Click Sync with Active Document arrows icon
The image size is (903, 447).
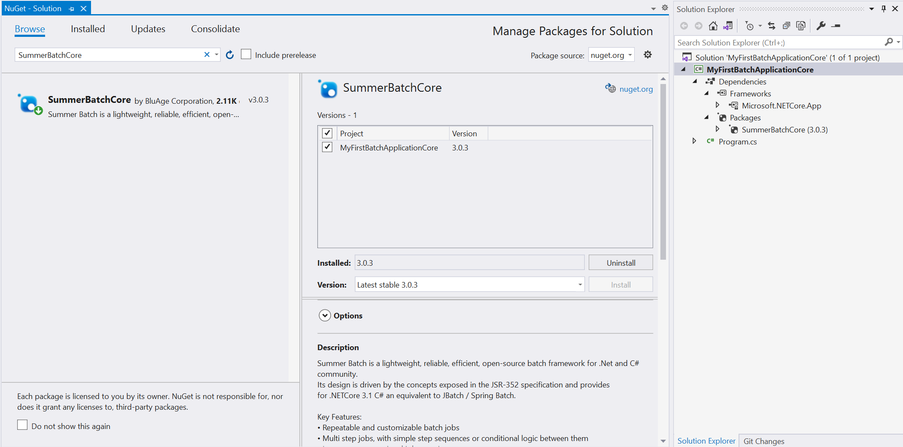tap(772, 26)
